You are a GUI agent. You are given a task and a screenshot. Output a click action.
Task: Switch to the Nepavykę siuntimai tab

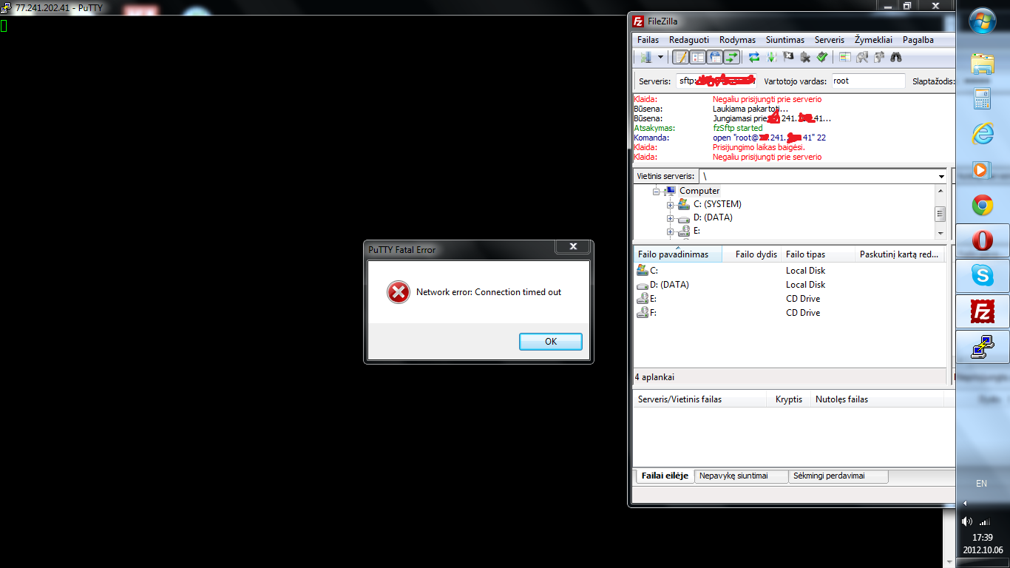tap(742, 476)
